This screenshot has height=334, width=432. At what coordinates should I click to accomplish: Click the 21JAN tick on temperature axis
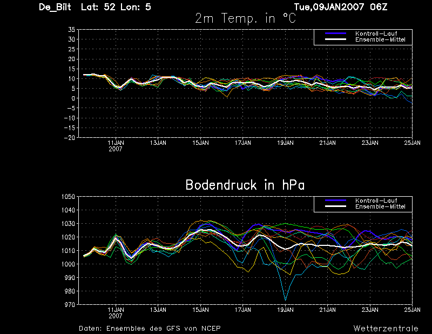(x=328, y=143)
